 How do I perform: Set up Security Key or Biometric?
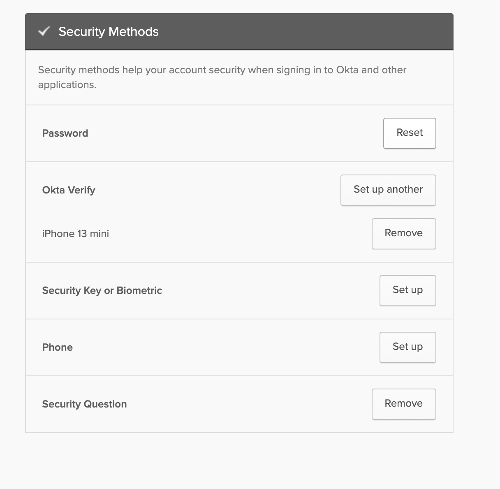[407, 290]
